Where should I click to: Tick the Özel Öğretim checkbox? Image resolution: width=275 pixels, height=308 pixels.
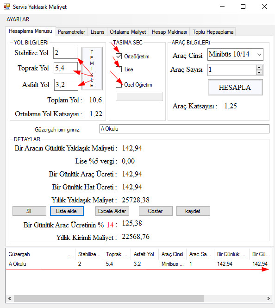click(x=119, y=85)
